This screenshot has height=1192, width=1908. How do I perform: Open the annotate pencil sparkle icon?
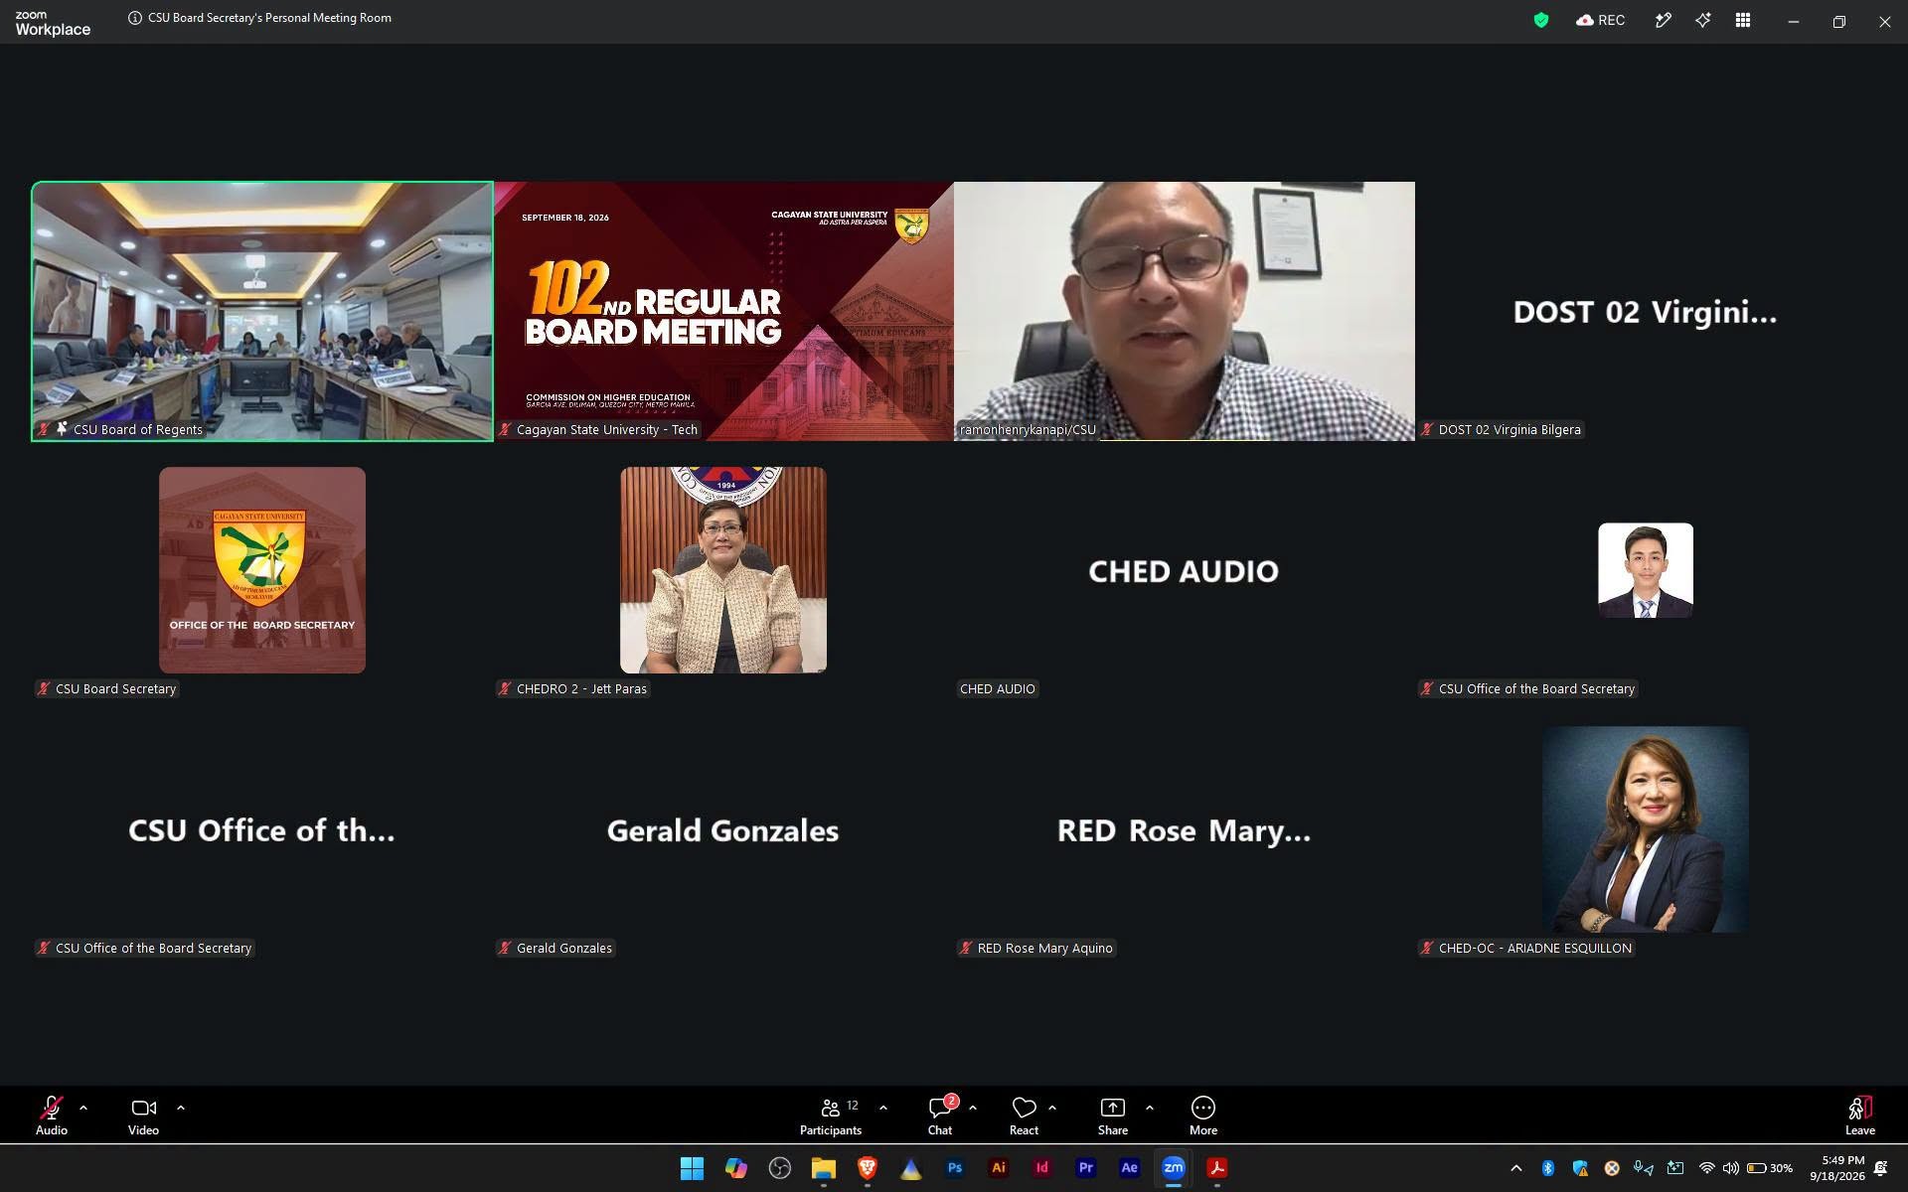(1663, 20)
